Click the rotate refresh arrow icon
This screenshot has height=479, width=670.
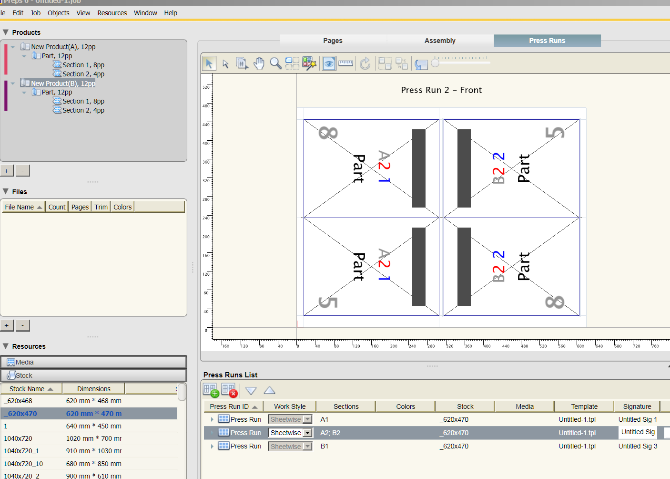365,63
